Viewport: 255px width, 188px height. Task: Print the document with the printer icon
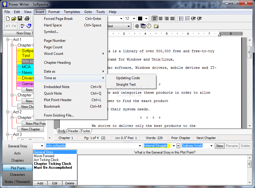(27, 18)
